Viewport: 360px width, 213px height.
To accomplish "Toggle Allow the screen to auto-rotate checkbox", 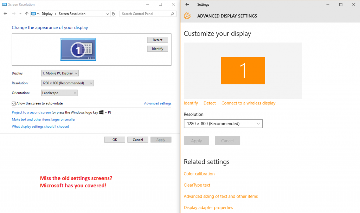I will click(x=14, y=104).
